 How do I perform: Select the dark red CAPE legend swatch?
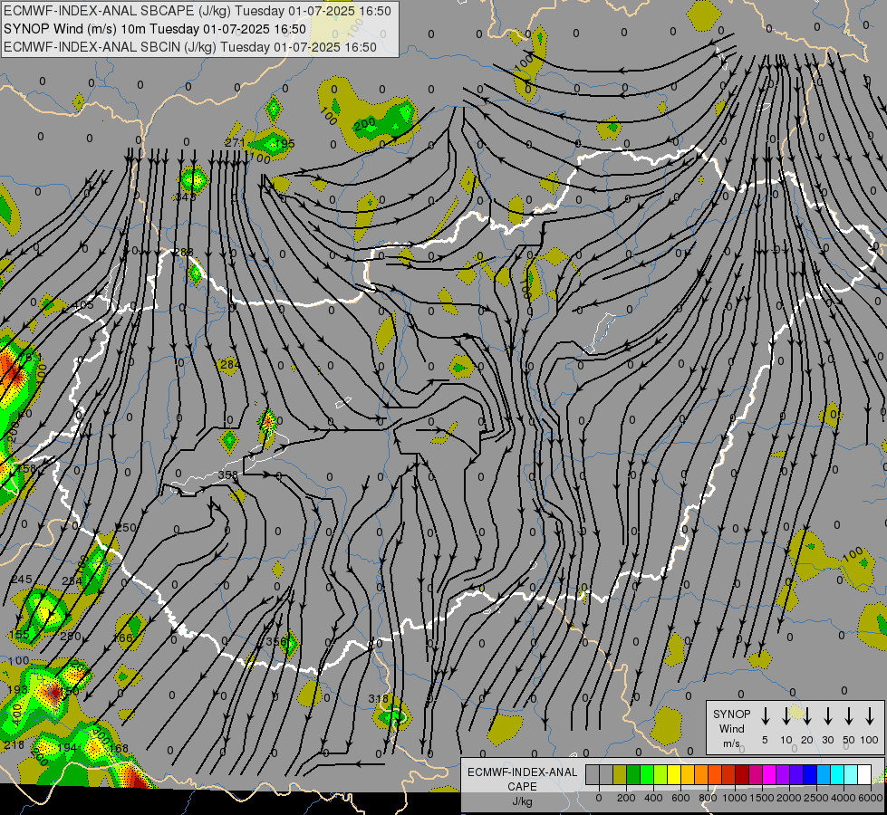click(x=742, y=774)
